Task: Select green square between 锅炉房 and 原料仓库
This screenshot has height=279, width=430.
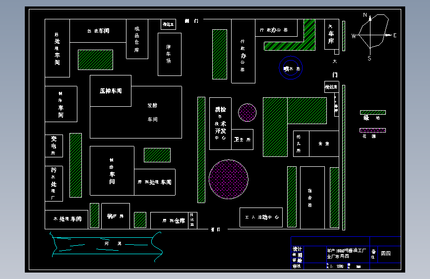Action: tap(140, 220)
